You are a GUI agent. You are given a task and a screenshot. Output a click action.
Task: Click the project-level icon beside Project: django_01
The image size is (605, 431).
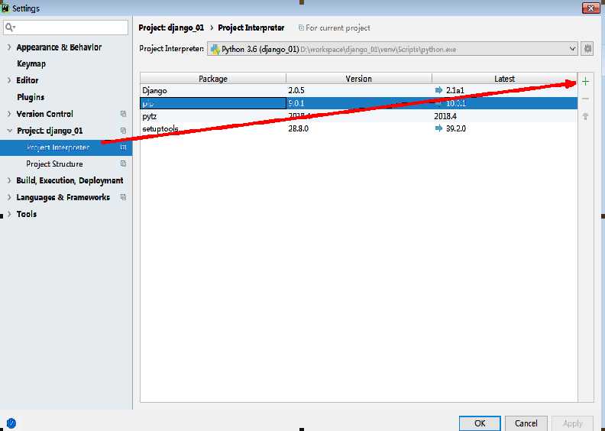[x=123, y=131]
